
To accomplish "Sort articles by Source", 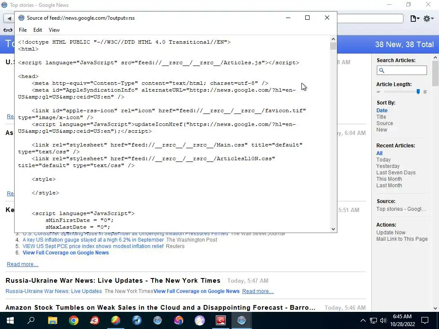I will (x=385, y=123).
